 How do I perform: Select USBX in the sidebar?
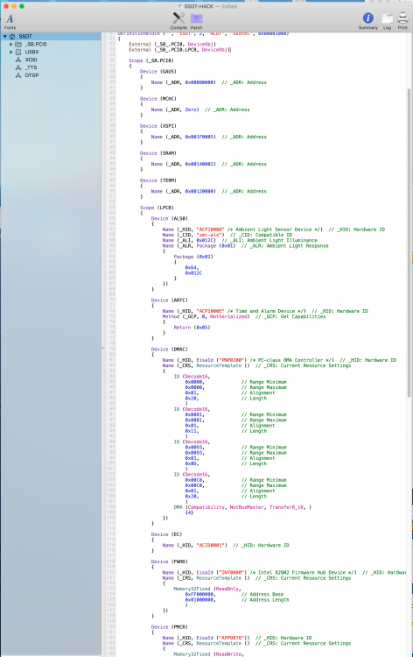(x=31, y=52)
